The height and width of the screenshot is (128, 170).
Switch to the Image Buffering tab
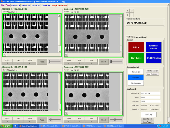59,5
